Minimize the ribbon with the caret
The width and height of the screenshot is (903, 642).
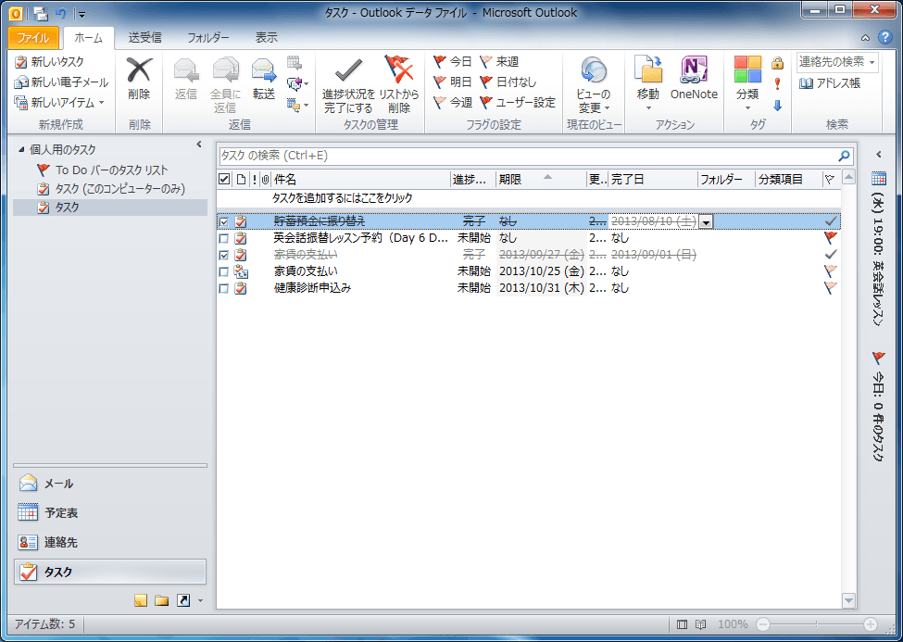click(x=865, y=38)
